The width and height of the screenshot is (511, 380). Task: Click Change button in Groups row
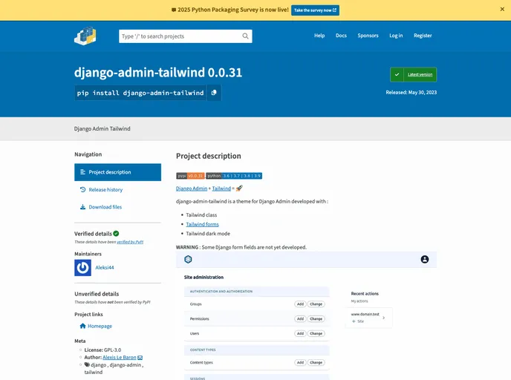[316, 304]
